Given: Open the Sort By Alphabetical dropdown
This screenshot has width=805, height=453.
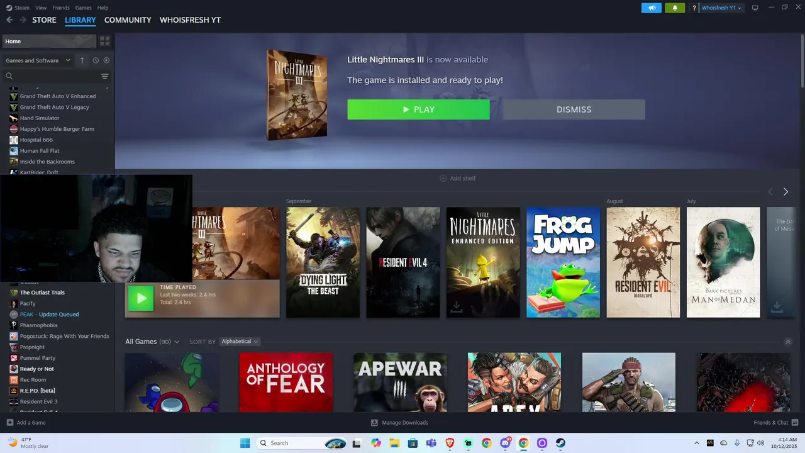Looking at the screenshot, I should click(240, 342).
